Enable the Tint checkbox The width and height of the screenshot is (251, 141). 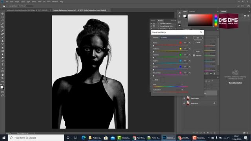(153, 80)
